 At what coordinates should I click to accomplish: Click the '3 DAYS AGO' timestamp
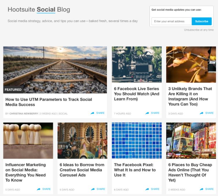pos(175,114)
